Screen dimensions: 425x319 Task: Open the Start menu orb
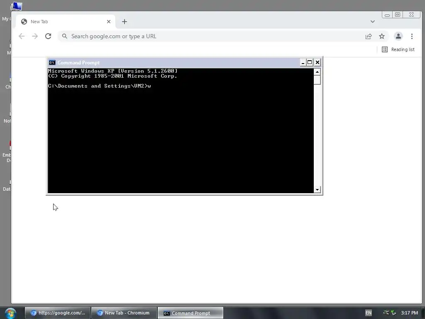10,313
